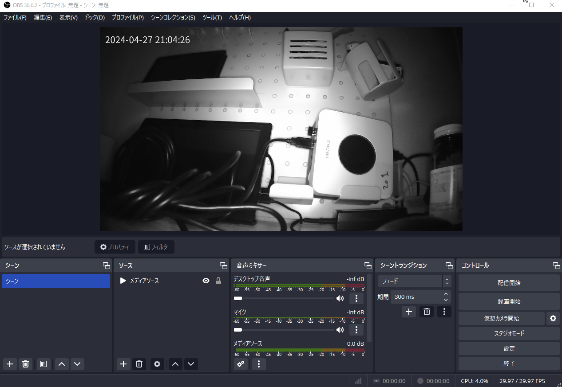Move source up with arrow icon

175,364
